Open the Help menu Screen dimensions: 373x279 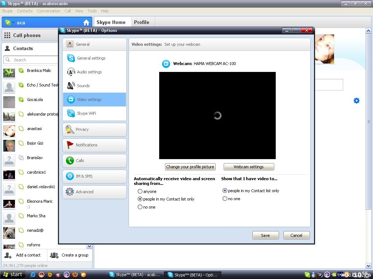(x=105, y=11)
